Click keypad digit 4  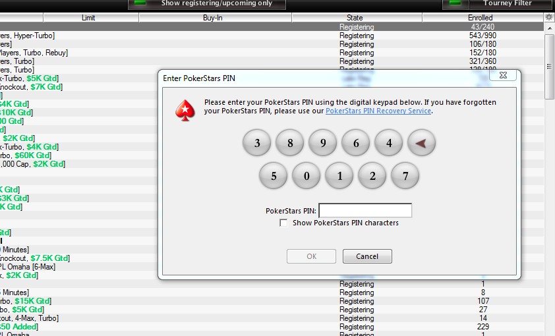[x=389, y=143]
